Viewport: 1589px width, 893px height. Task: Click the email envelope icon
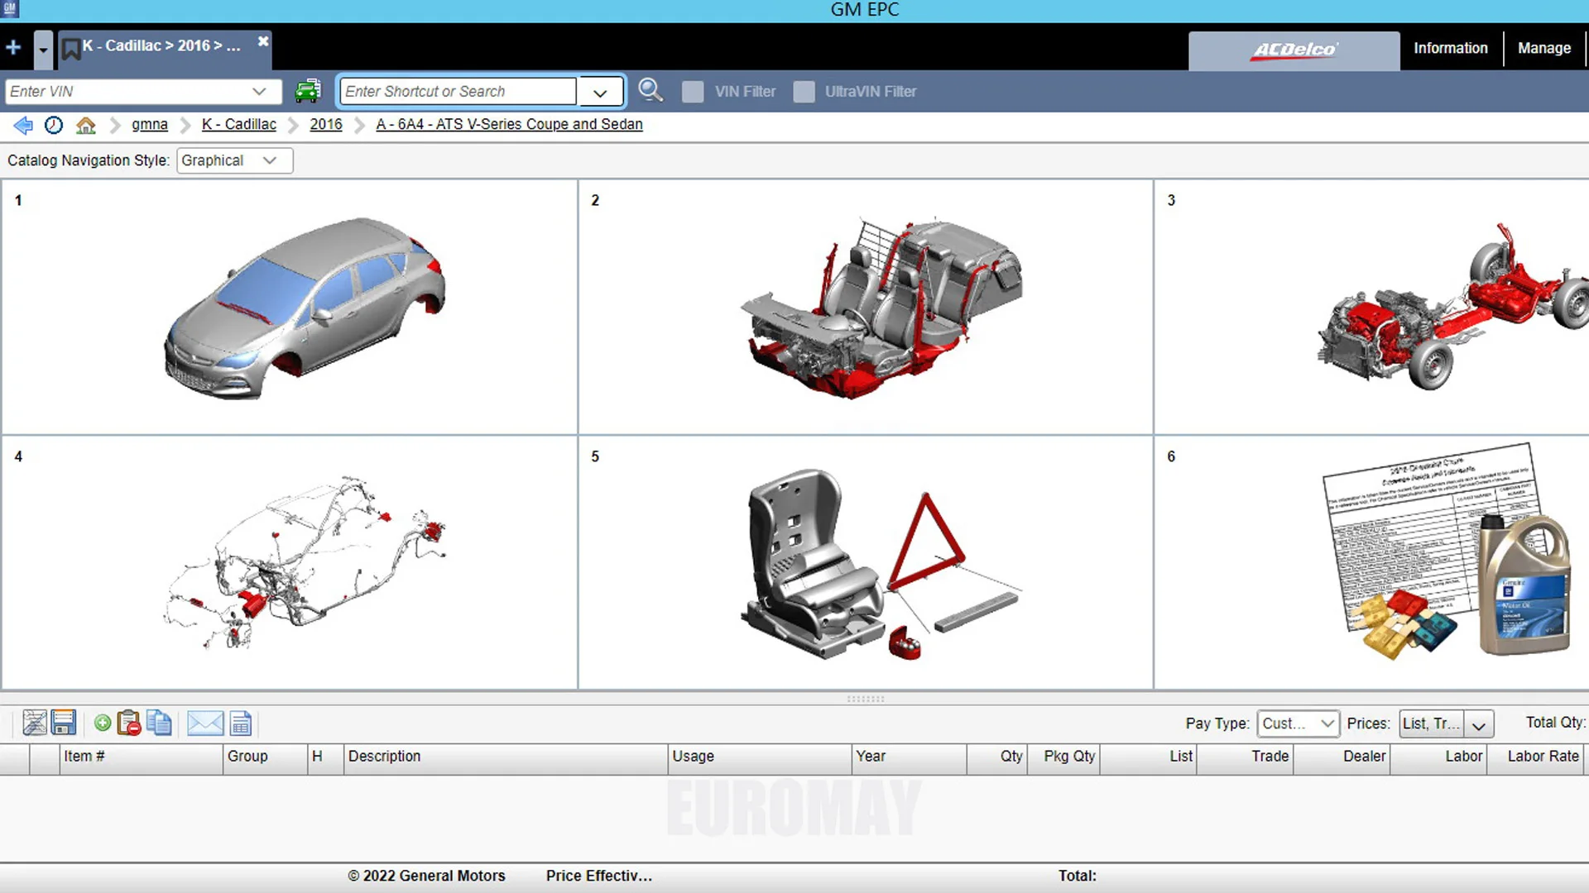pyautogui.click(x=204, y=723)
